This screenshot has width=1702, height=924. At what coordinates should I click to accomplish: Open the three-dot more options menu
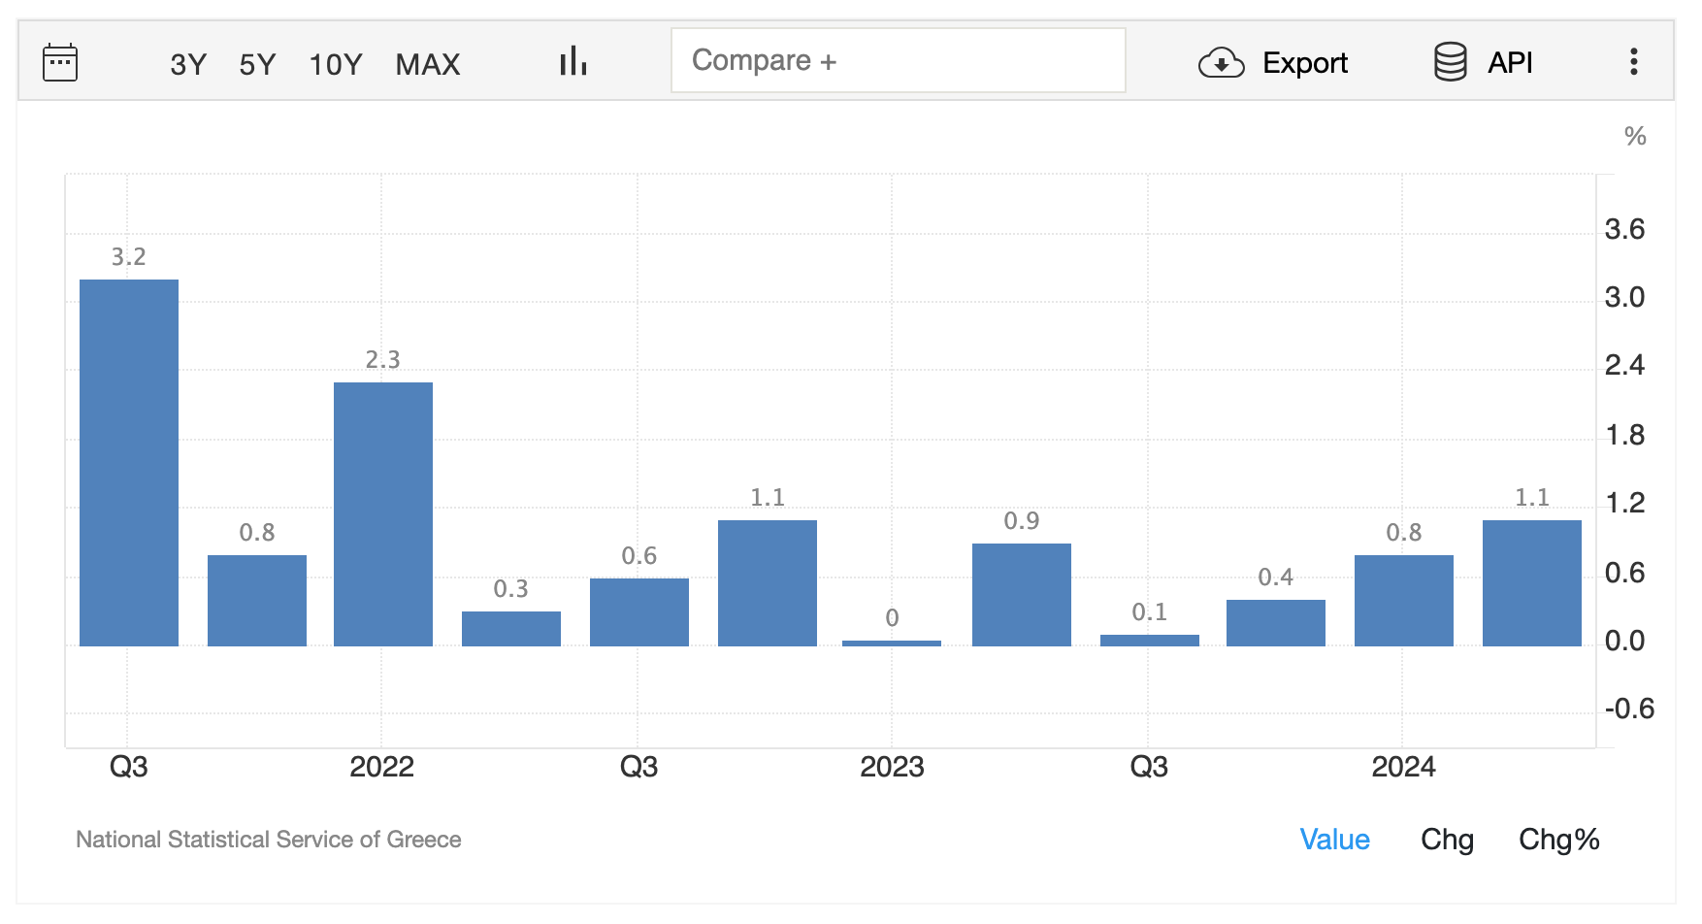pyautogui.click(x=1634, y=62)
